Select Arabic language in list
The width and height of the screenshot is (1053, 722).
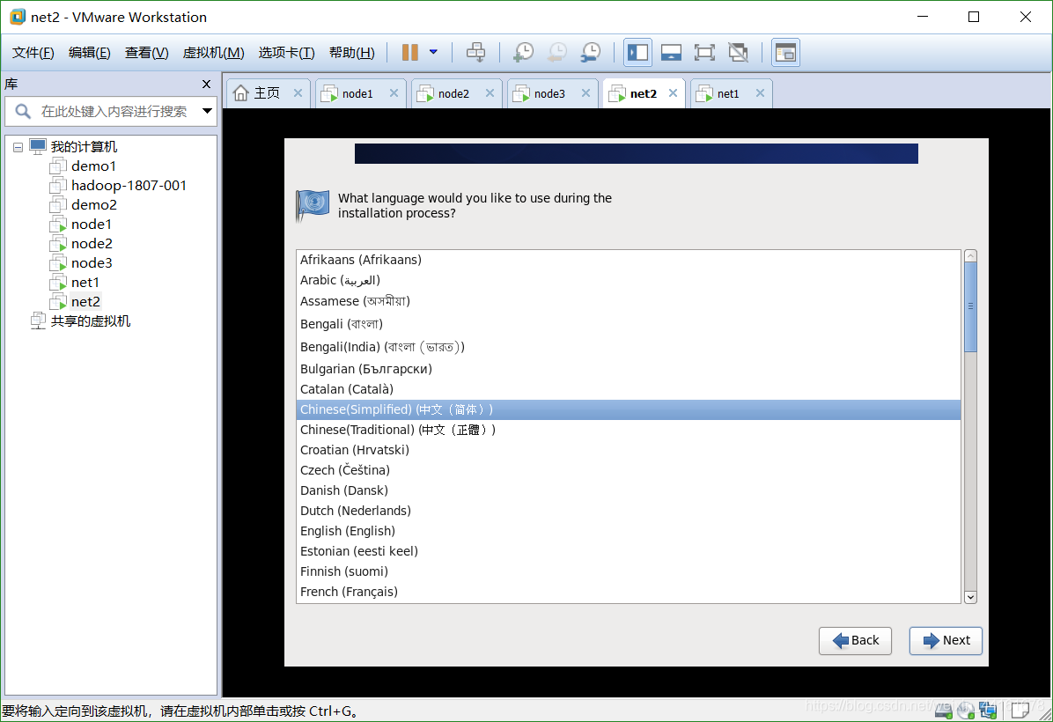coord(629,280)
